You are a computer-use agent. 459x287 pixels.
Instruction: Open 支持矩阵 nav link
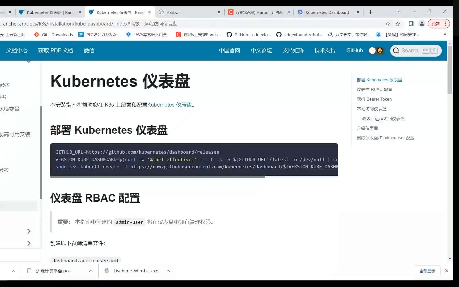[x=293, y=50]
